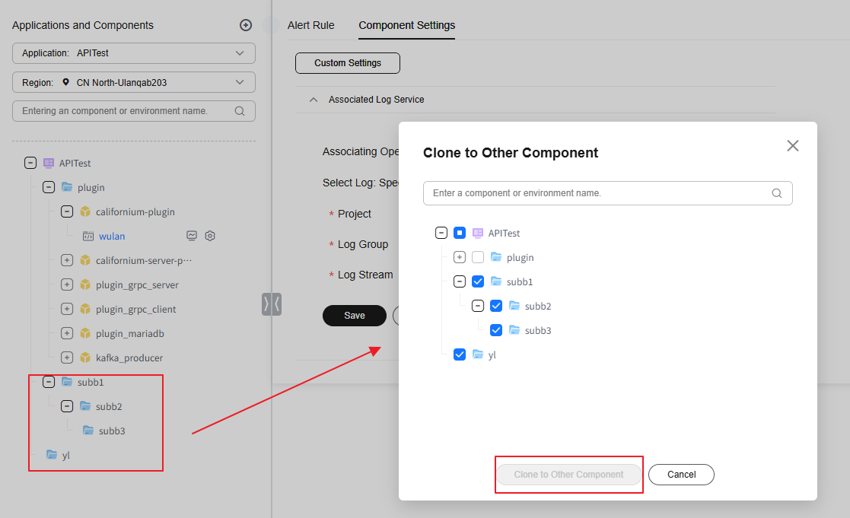Click the Custom Settings button
This screenshot has width=850, height=518.
coord(348,63)
